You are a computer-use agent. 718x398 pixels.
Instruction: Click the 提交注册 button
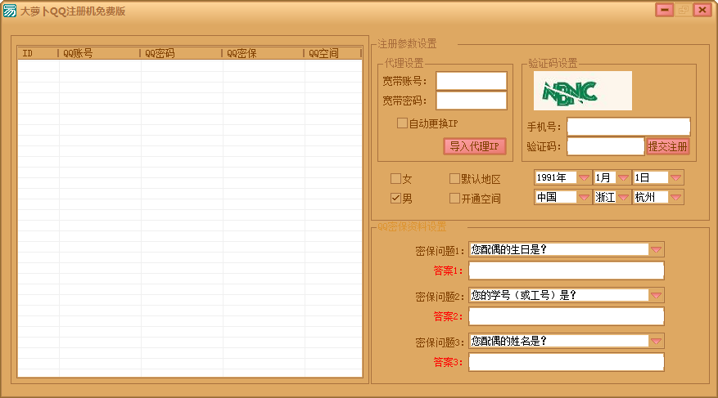coord(667,146)
